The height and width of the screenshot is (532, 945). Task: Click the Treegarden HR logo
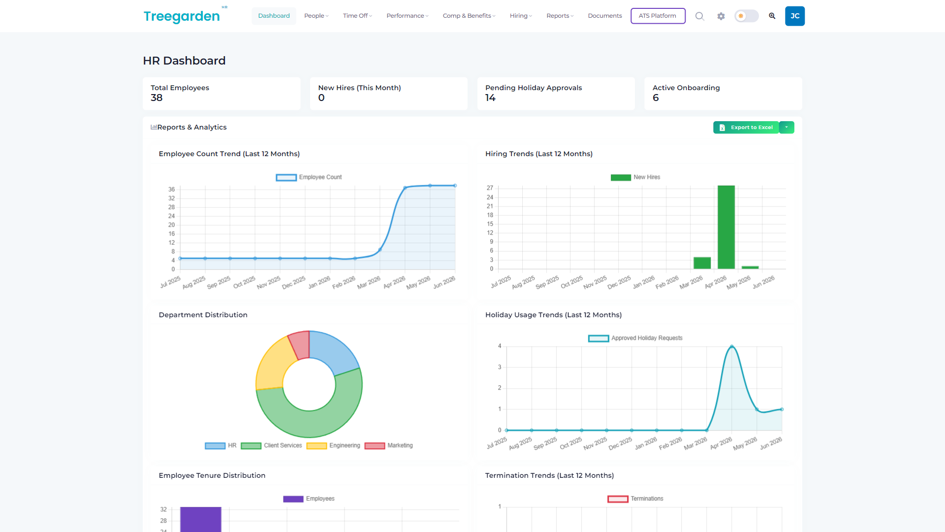pos(186,15)
